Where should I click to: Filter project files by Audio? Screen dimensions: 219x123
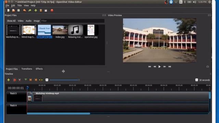(x=28, y=21)
